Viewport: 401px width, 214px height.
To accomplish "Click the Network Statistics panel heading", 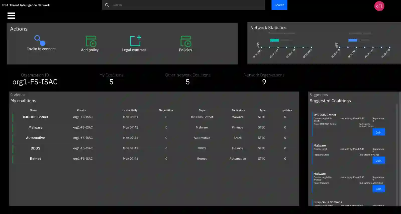I will point(268,28).
